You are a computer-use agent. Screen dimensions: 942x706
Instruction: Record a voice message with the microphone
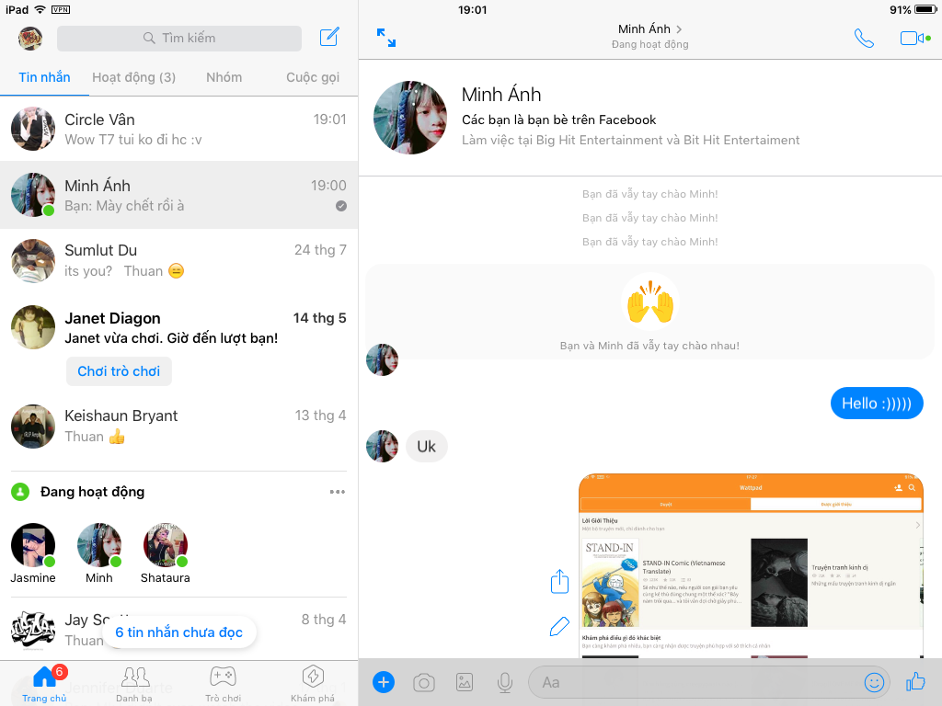pos(505,683)
